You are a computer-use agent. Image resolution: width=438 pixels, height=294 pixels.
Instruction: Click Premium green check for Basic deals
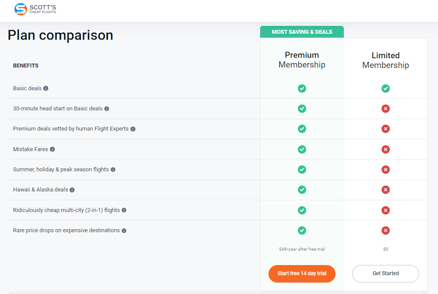pyautogui.click(x=302, y=89)
